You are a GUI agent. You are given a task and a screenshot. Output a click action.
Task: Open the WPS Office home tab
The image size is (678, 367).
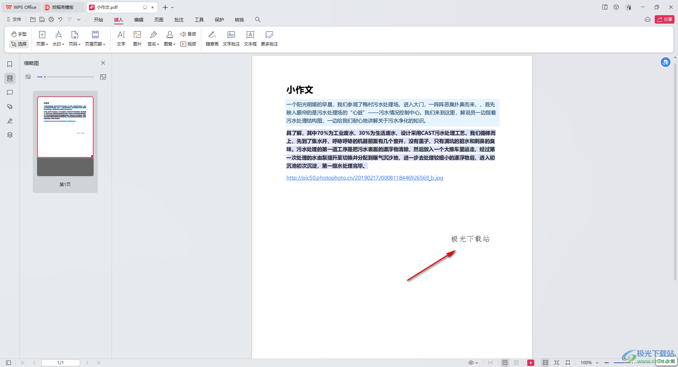21,7
